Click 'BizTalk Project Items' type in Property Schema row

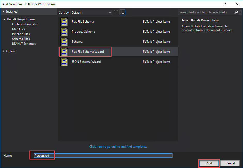coord(156,32)
